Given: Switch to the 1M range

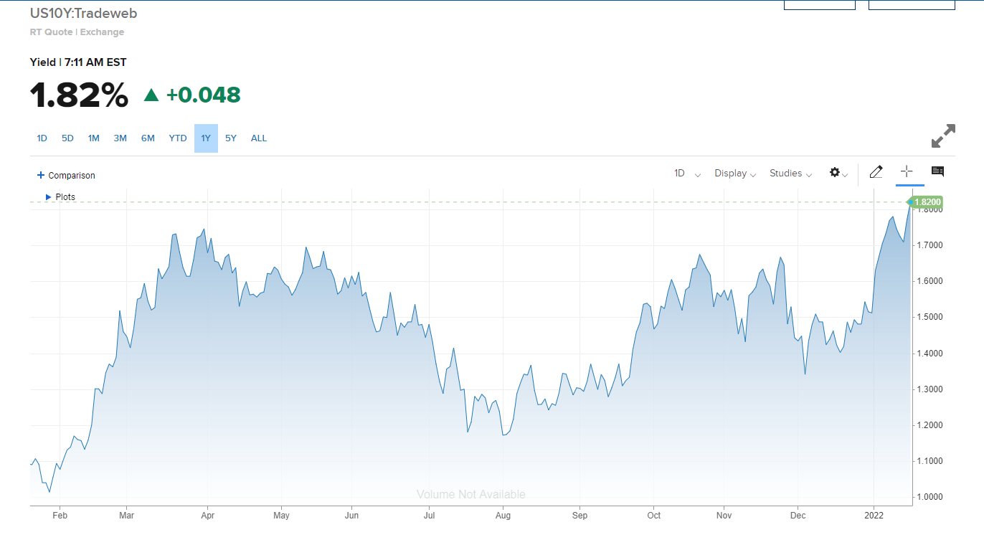Looking at the screenshot, I should point(93,138).
